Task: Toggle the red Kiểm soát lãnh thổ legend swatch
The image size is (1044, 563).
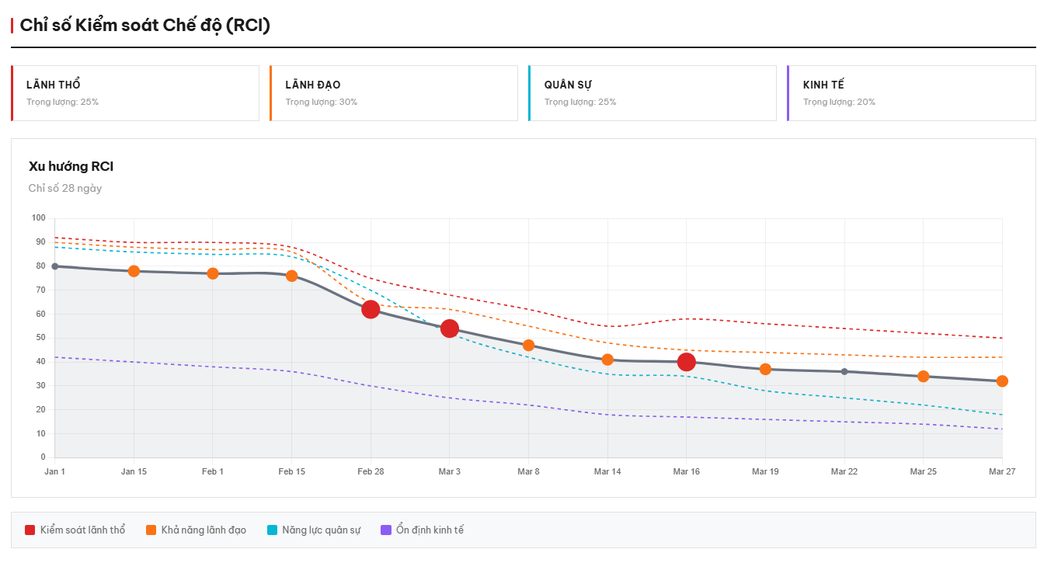Action: pyautogui.click(x=30, y=530)
